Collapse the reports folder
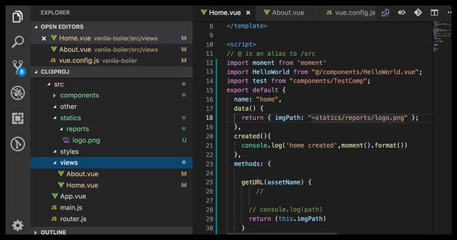The height and width of the screenshot is (240, 457). [61, 129]
